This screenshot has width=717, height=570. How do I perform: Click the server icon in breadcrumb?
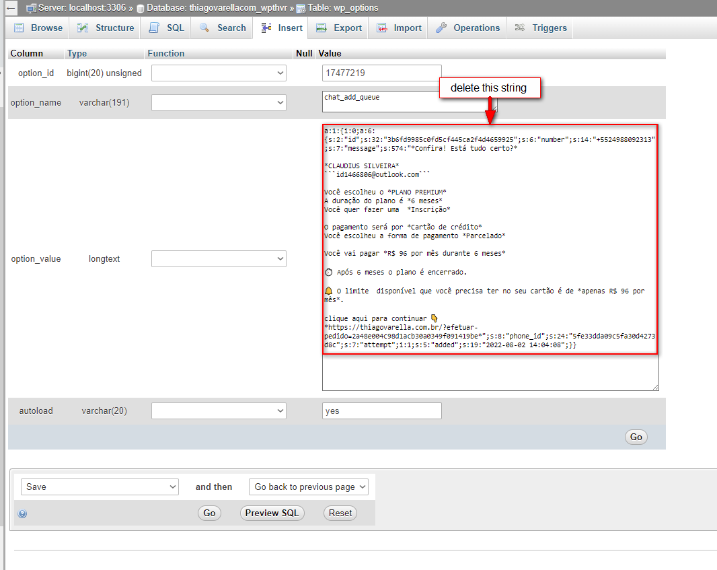pyautogui.click(x=31, y=8)
